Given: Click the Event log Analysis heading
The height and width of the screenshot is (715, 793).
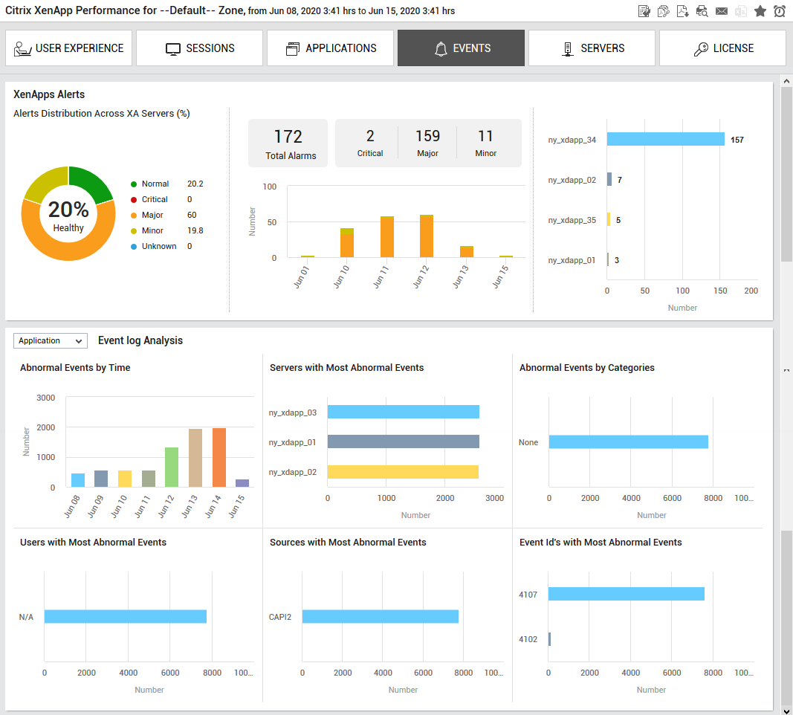Looking at the screenshot, I should 140,340.
